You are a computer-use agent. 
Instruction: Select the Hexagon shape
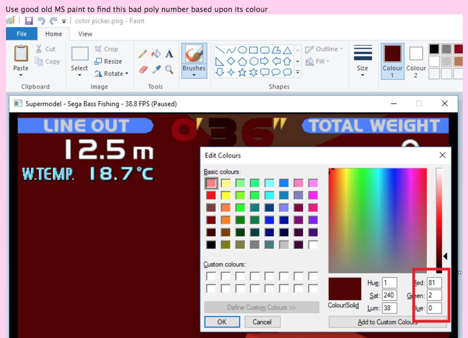coord(253,61)
